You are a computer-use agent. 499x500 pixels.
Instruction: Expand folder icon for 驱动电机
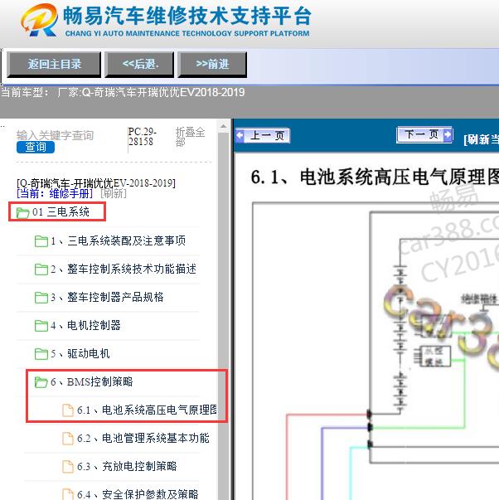click(x=41, y=353)
